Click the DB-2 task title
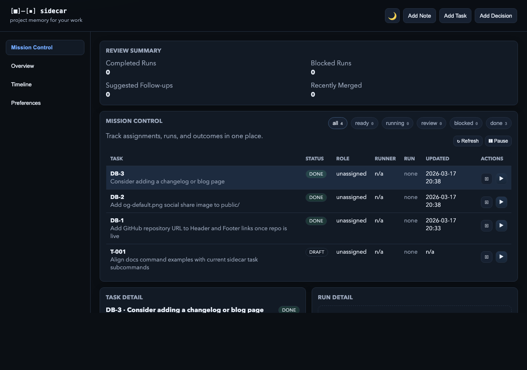527x370 pixels. coord(117,197)
